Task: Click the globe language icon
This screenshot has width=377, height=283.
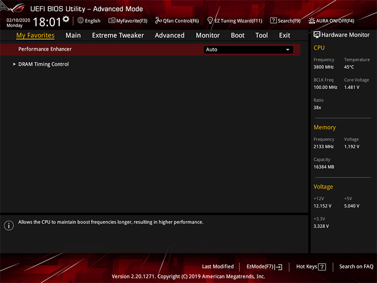Action: 81,20
